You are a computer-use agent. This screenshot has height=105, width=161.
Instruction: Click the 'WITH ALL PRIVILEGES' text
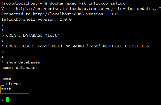[126, 46]
